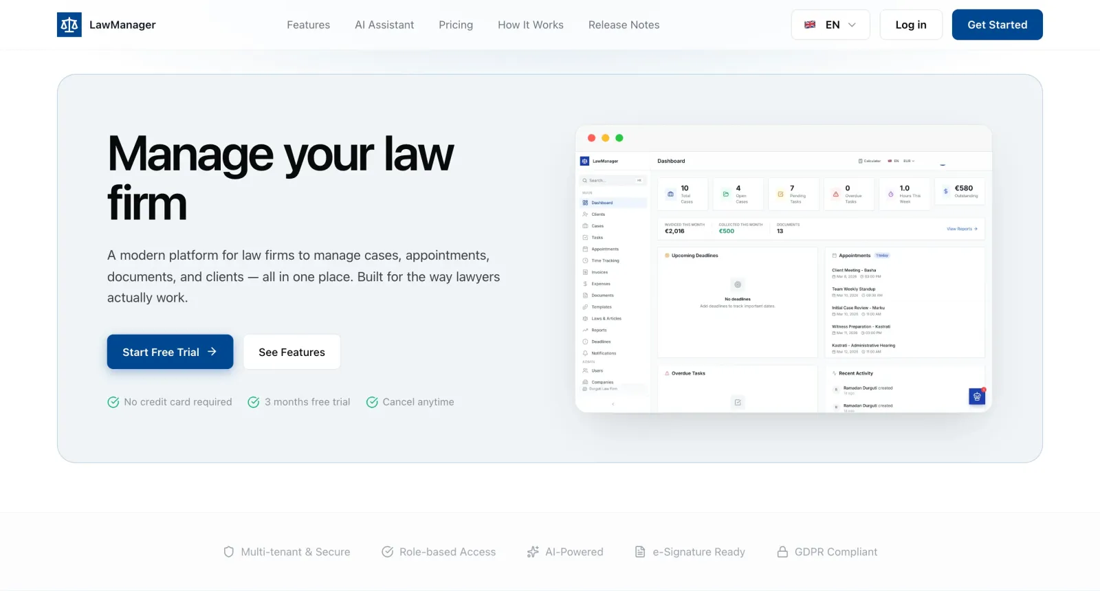
Task: Click the LawManager brand name link
Action: pos(122,25)
